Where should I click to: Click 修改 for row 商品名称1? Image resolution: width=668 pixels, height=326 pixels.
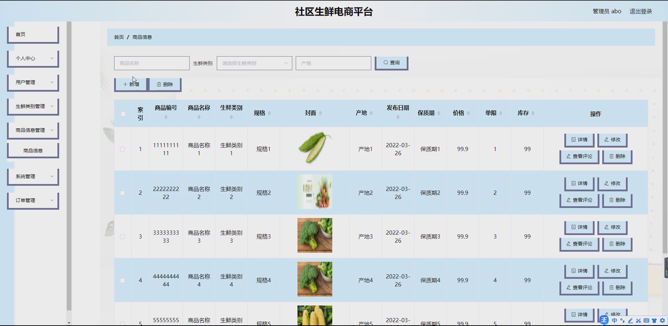(x=613, y=140)
